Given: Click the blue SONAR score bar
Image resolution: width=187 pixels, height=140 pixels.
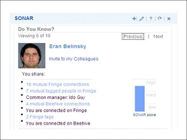Looking at the screenshot, I should click(x=140, y=99).
